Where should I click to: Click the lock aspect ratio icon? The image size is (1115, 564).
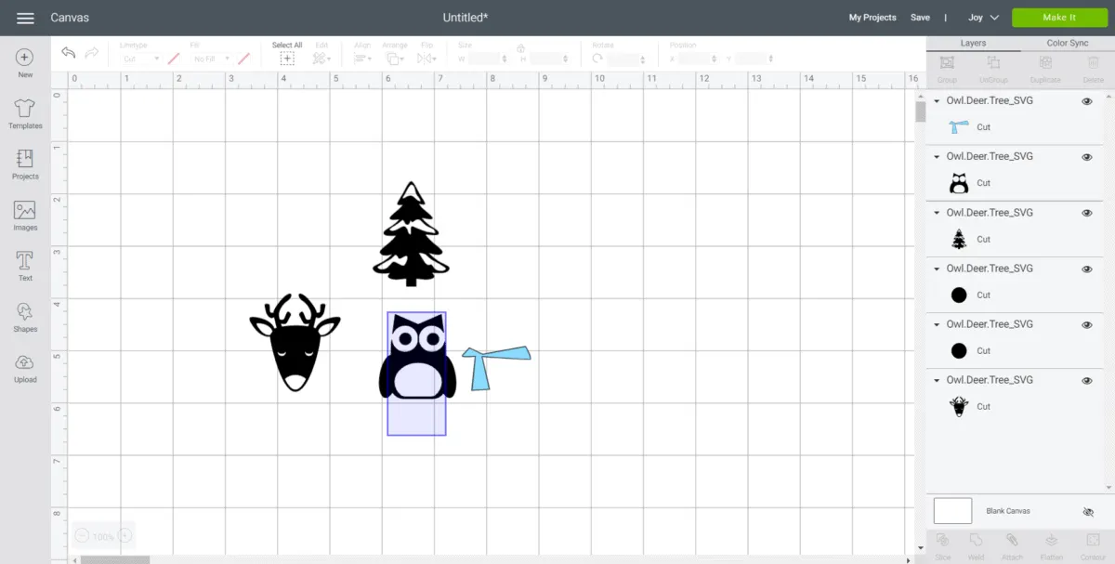coord(520,47)
